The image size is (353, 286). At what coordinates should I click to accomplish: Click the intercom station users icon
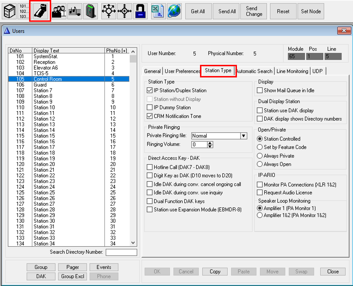[x=41, y=11]
